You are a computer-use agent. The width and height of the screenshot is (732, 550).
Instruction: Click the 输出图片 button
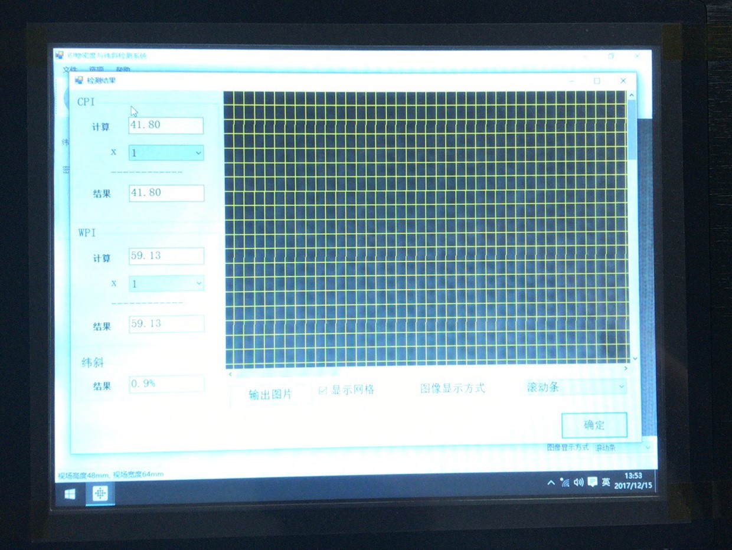[x=270, y=394]
